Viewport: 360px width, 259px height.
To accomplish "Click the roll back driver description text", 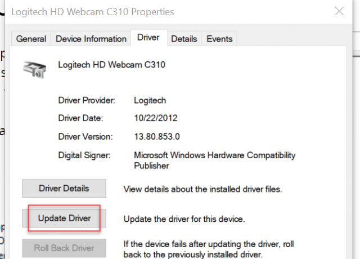I will [209, 249].
